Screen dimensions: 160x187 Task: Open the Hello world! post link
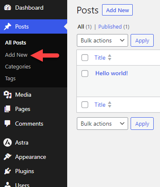point(112,73)
